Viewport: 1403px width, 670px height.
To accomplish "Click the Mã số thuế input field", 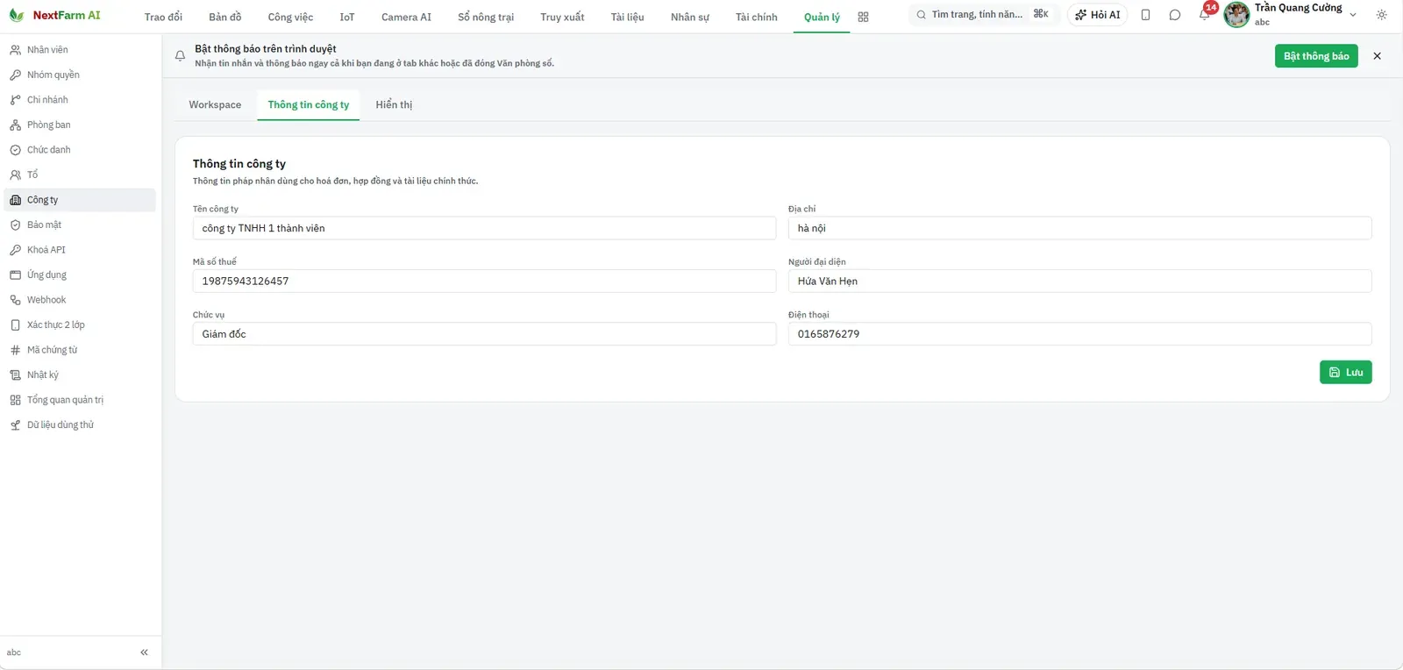I will click(x=484, y=281).
